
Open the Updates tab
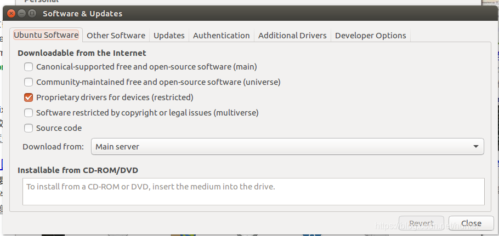click(x=169, y=36)
